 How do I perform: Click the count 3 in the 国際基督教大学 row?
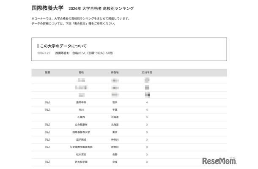point(147,132)
